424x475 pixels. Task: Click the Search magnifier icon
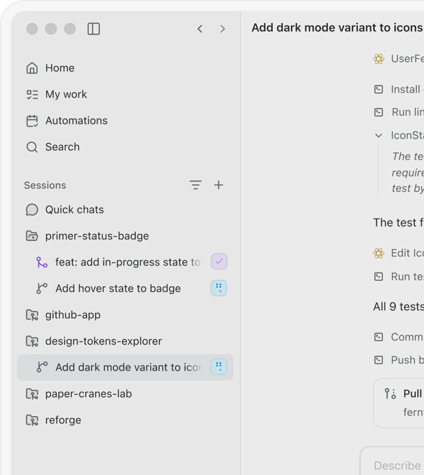click(32, 147)
